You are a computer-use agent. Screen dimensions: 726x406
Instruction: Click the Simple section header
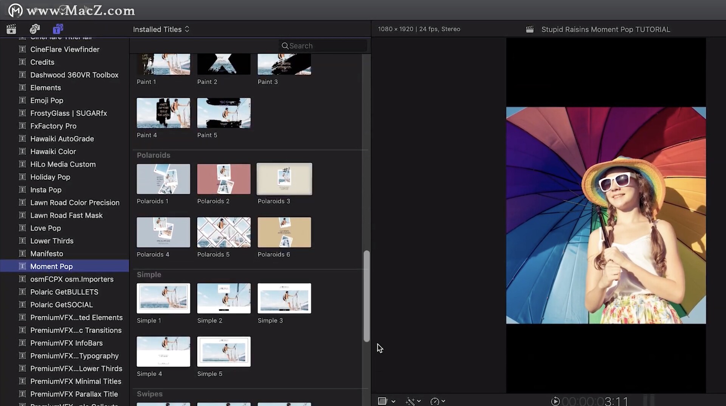(149, 275)
